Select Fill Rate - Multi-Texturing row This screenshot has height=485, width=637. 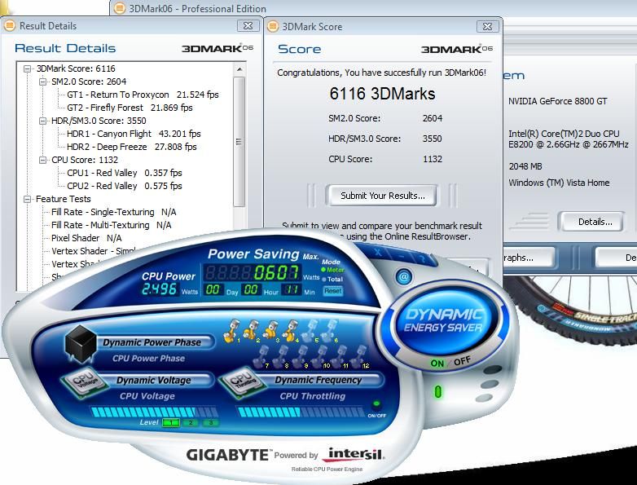[112, 225]
